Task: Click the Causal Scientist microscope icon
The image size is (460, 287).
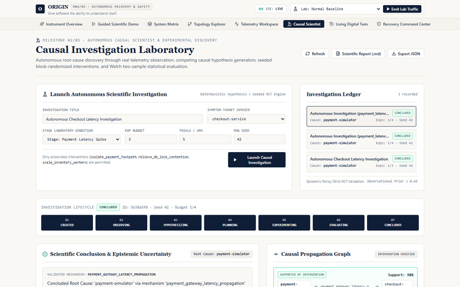Action: click(x=289, y=24)
